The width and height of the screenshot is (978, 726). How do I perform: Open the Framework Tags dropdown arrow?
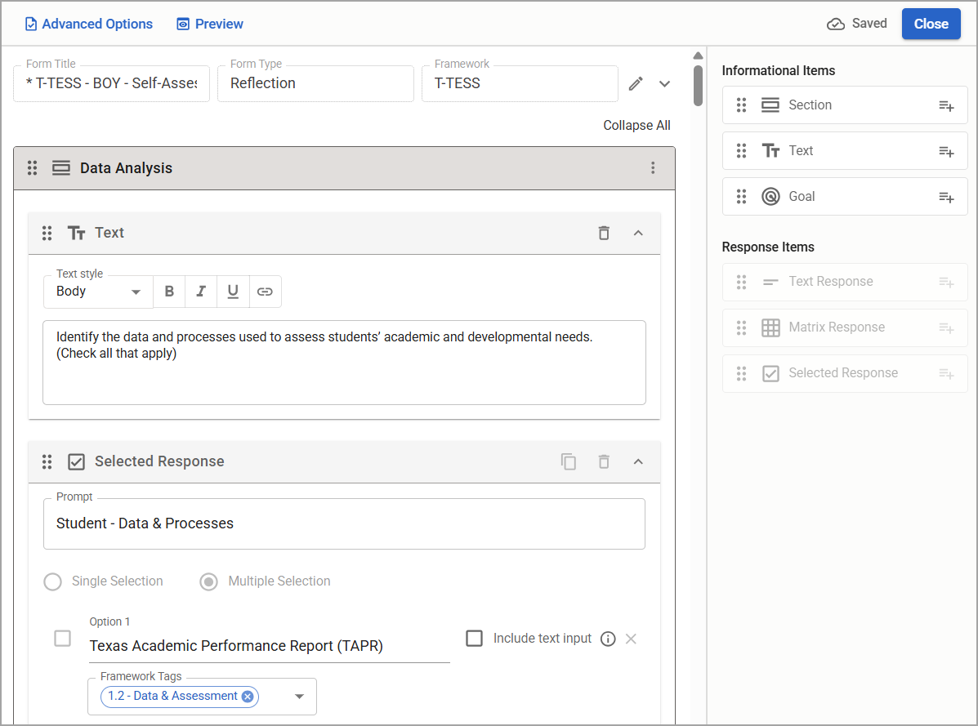(x=299, y=697)
